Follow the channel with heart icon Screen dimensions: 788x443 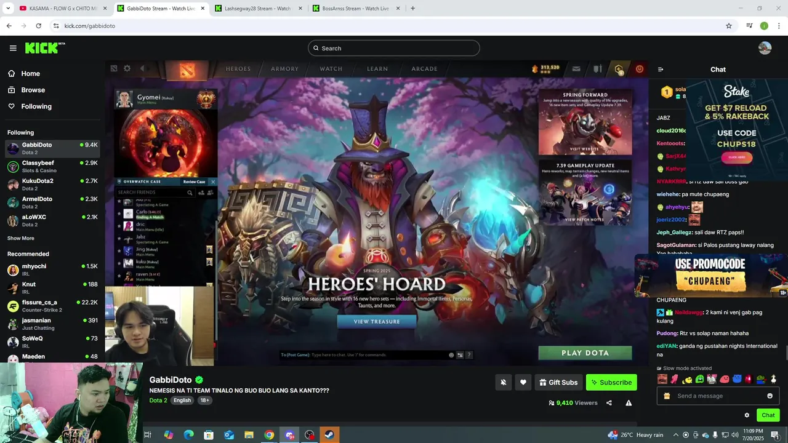coord(523,382)
